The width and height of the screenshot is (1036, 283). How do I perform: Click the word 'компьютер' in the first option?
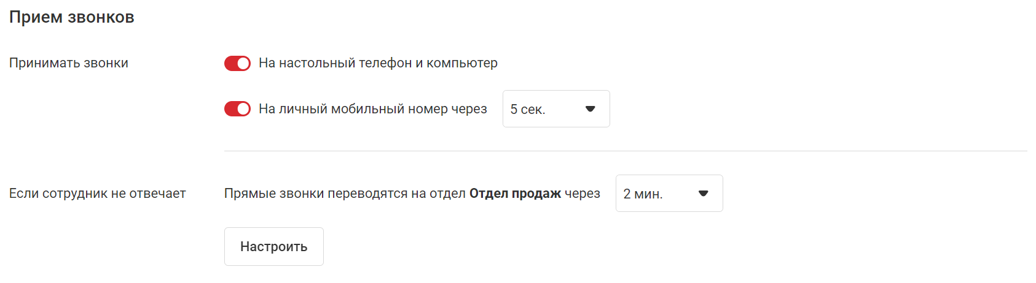point(462,63)
